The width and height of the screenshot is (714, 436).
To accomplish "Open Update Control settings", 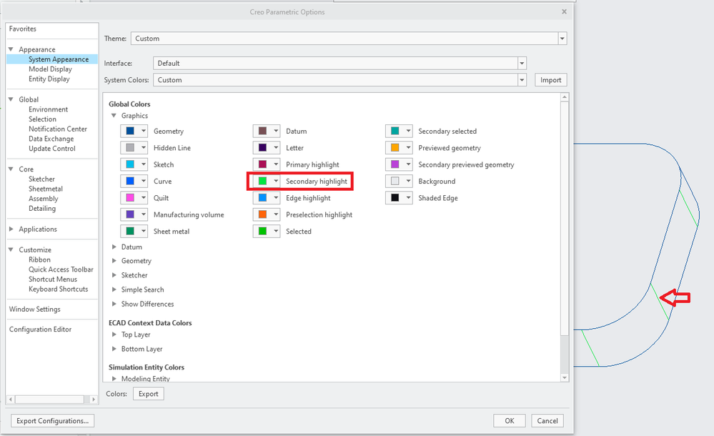I will click(52, 149).
